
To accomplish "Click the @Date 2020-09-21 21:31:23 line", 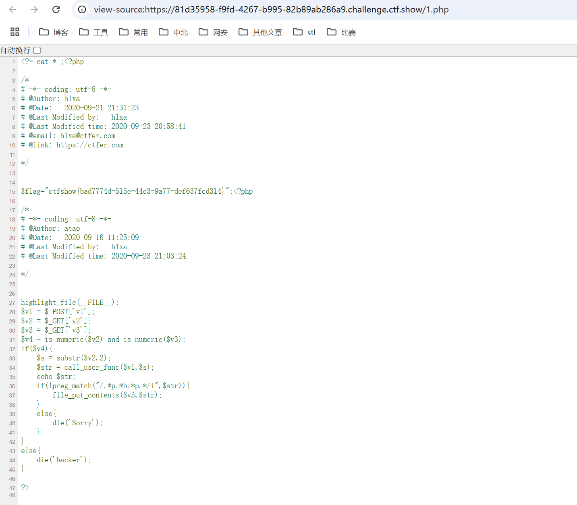I will coord(80,108).
